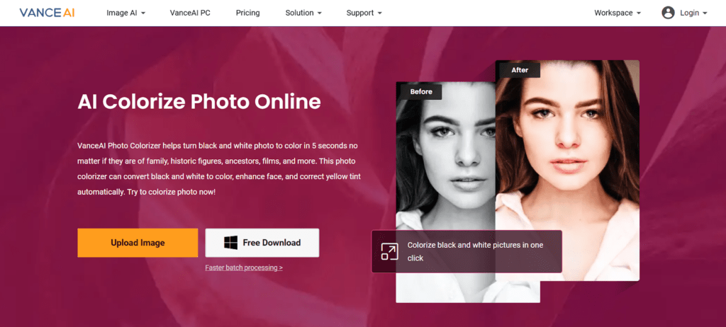726x327 pixels.
Task: Click the After label
Action: [x=520, y=70]
